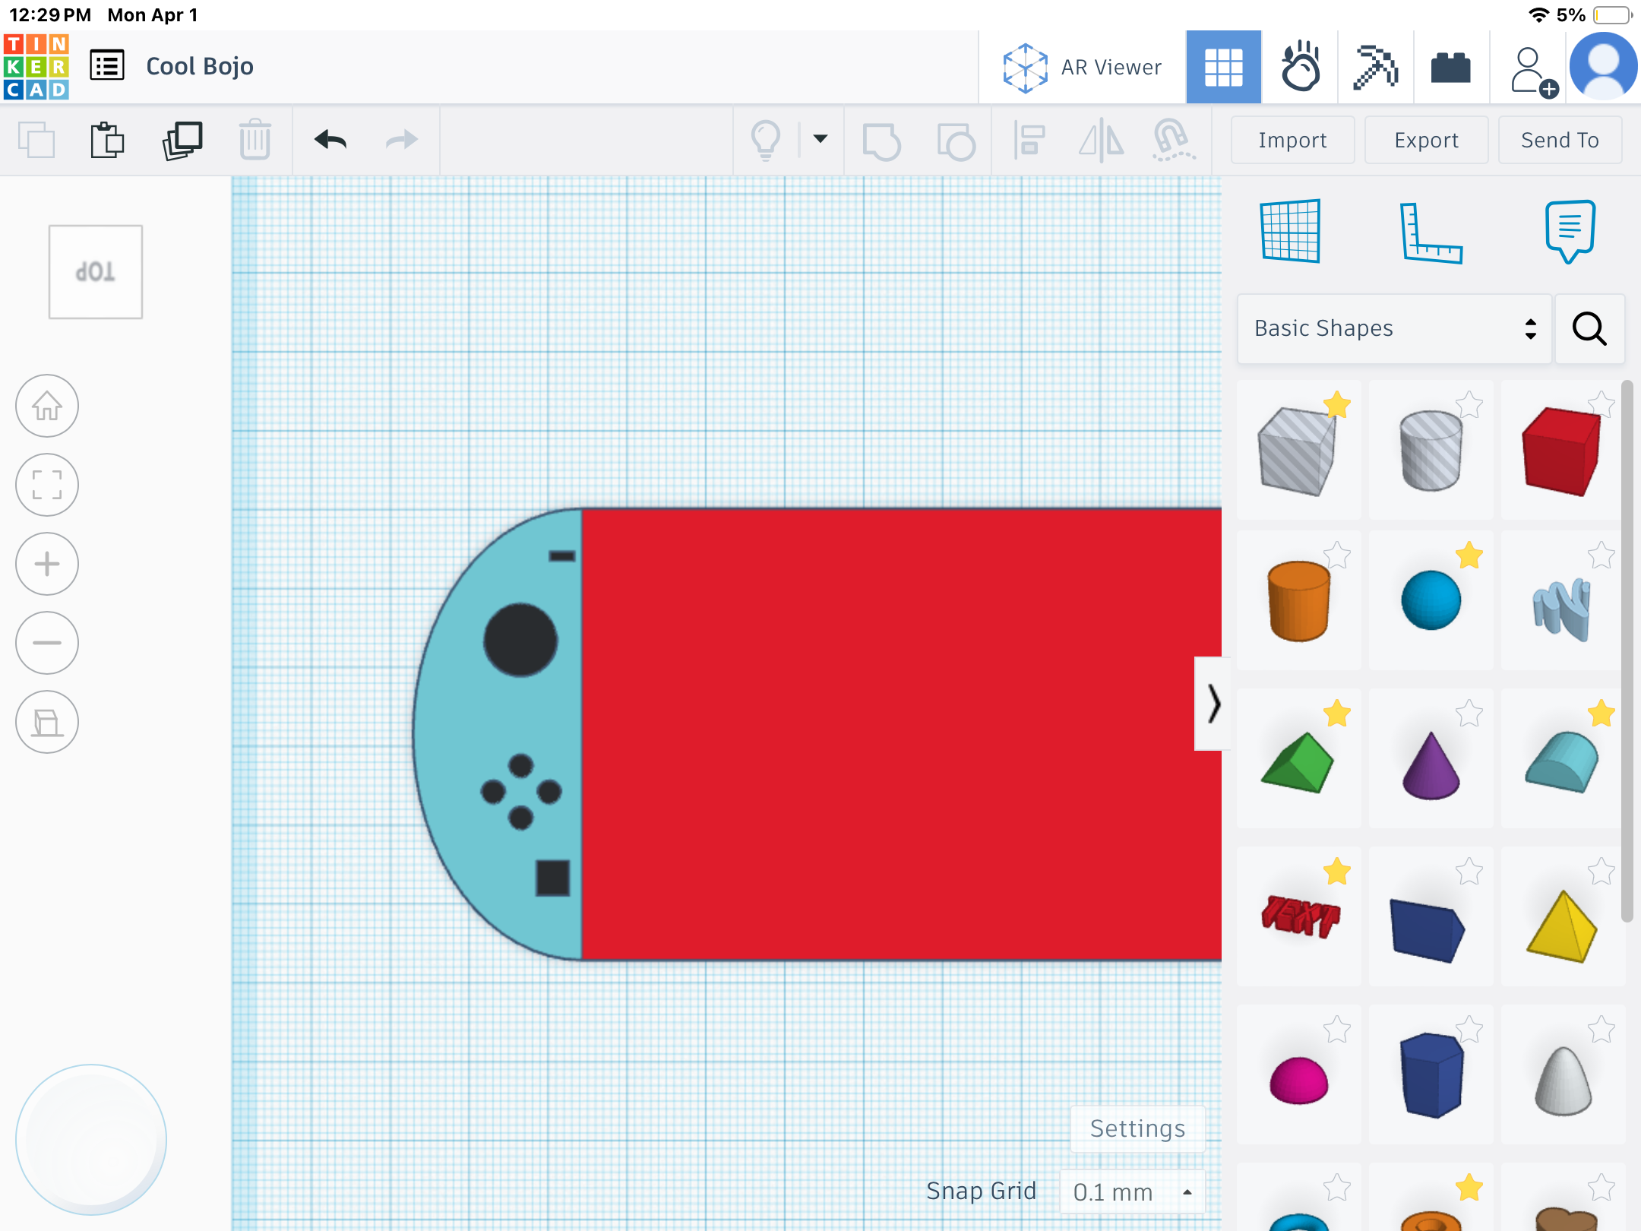Viewport: 1641px width, 1231px height.
Task: Favorite the purple Cone star
Action: pos(1469,714)
